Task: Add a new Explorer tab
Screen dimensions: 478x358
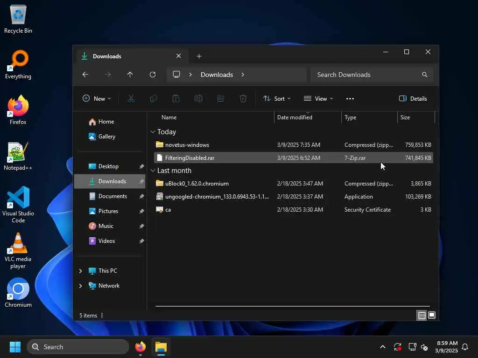Action: (199, 56)
